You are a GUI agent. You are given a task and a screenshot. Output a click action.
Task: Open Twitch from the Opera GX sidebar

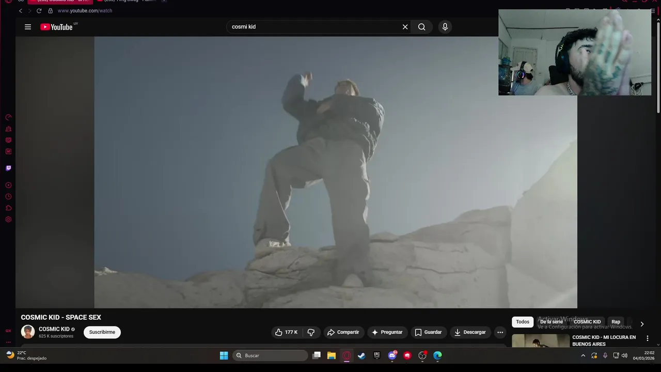point(8,168)
